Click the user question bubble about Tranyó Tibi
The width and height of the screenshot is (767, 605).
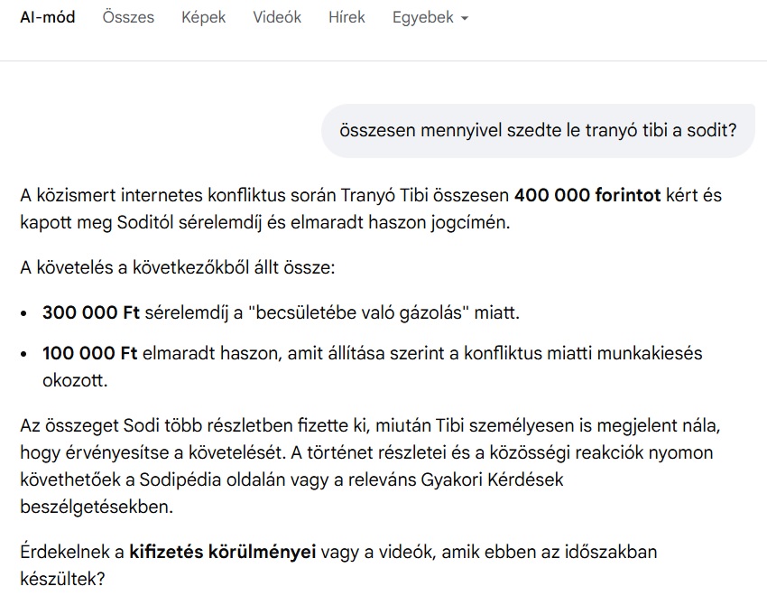click(538, 130)
